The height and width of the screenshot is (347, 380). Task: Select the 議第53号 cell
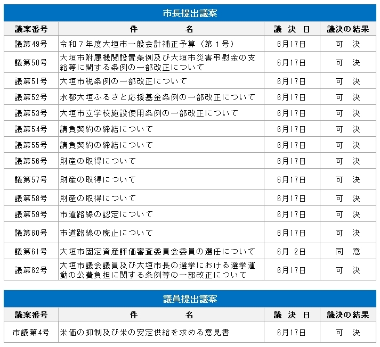point(31,113)
